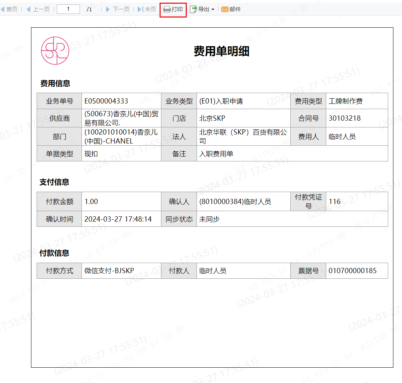Click the 付款信息 section heading

54,253
